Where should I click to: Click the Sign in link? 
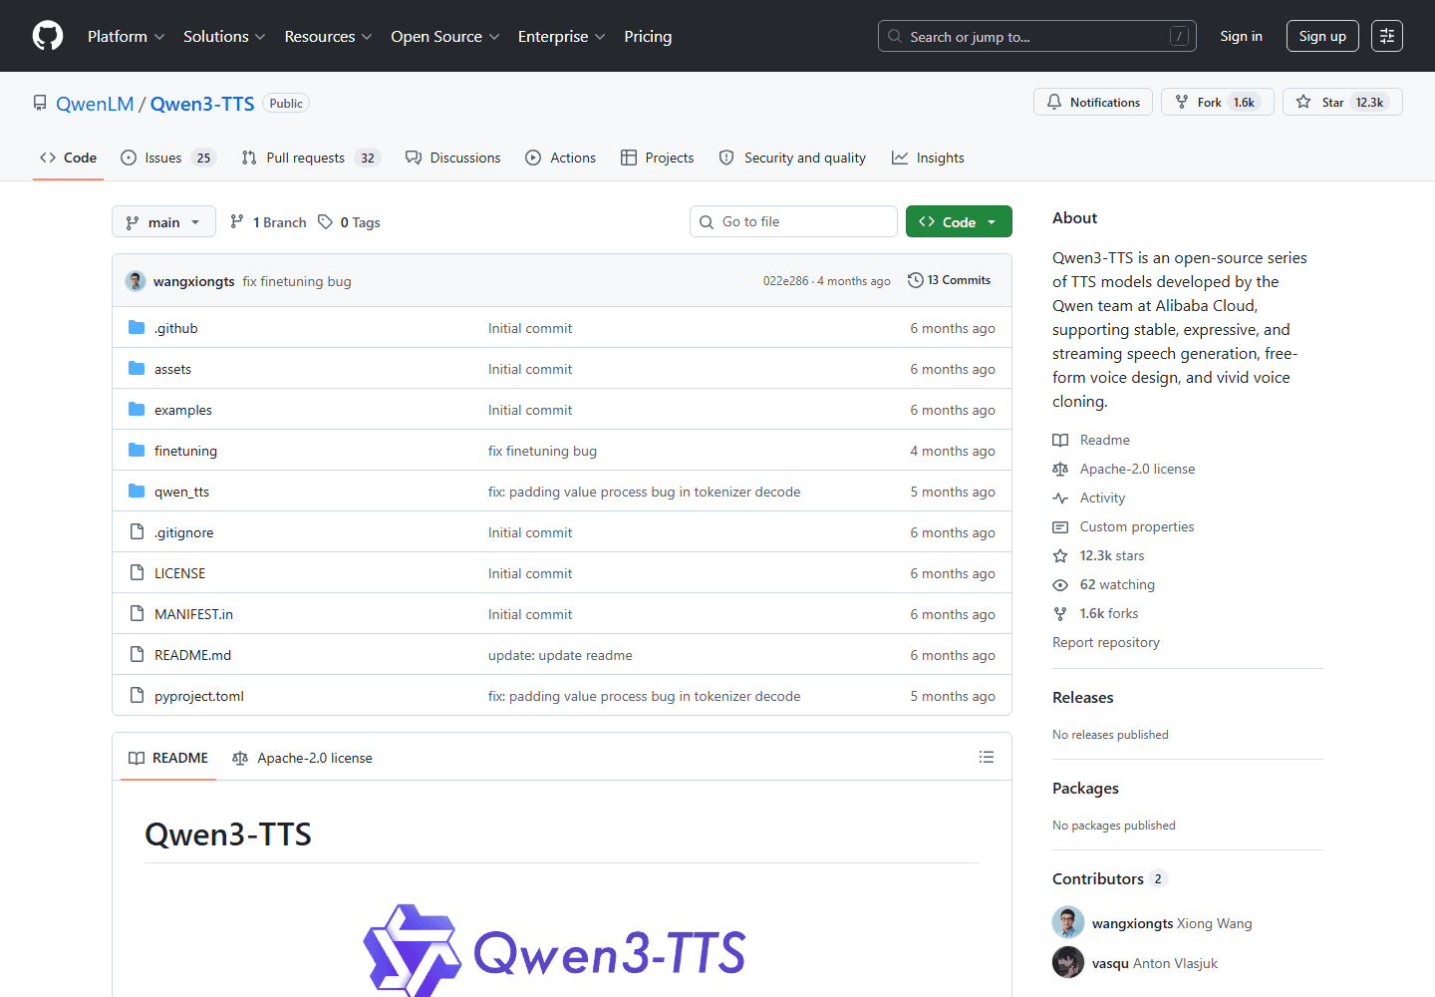coord(1241,36)
